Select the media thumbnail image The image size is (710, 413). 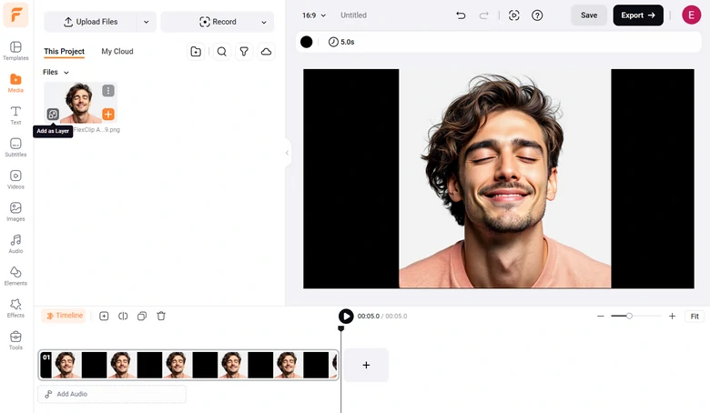pyautogui.click(x=81, y=103)
